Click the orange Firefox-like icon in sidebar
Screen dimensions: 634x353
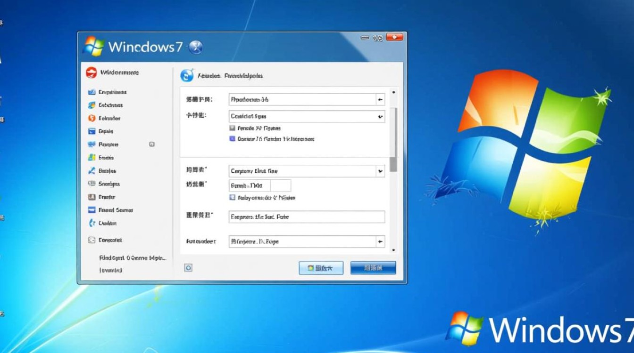(92, 118)
